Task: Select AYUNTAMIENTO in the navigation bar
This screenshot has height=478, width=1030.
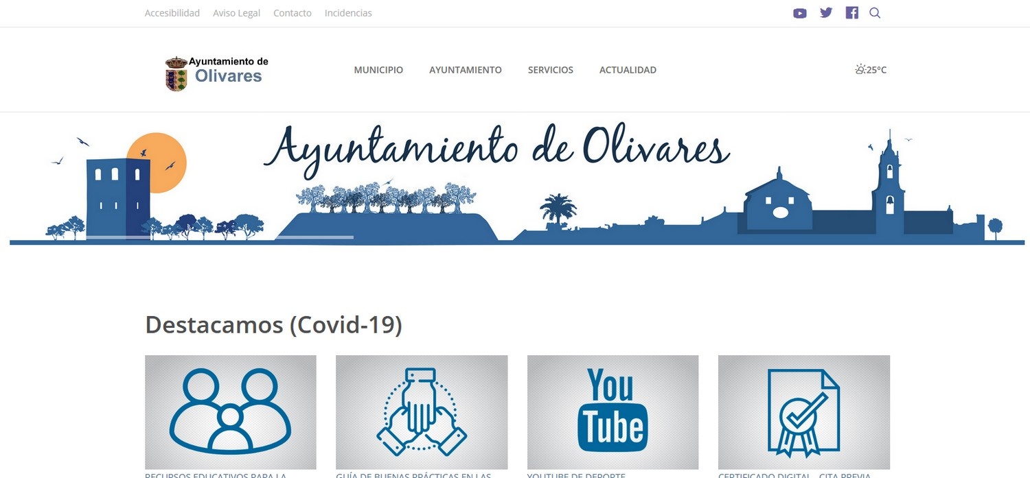Action: tap(466, 69)
